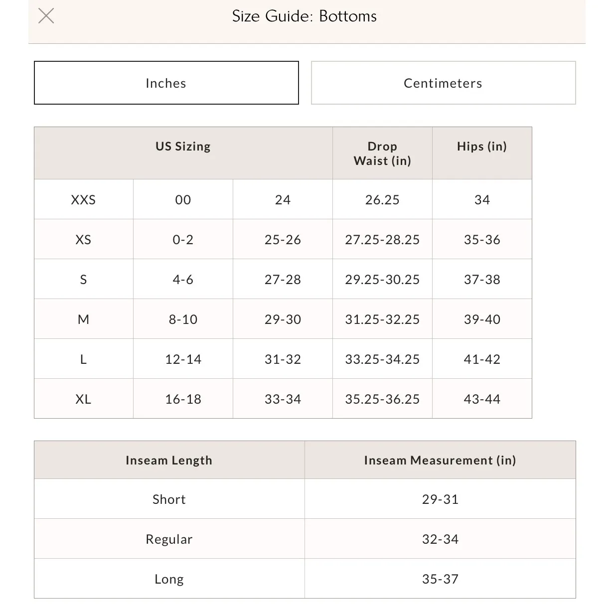Switch to the Inches unit tab

click(166, 83)
